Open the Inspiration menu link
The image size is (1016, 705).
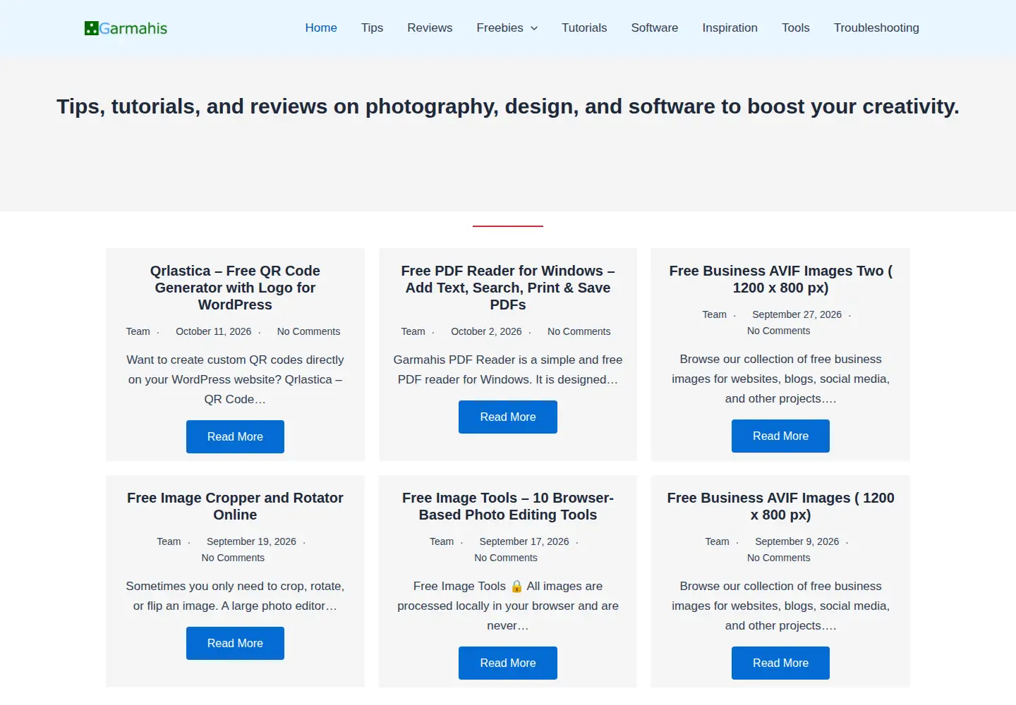730,27
